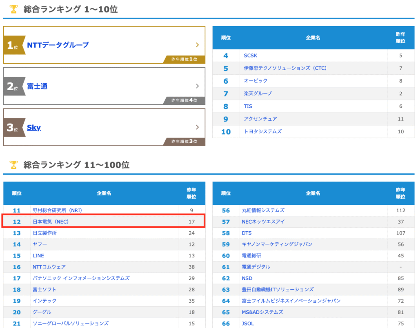Click rank number 12 in the ranking table

tap(17, 222)
